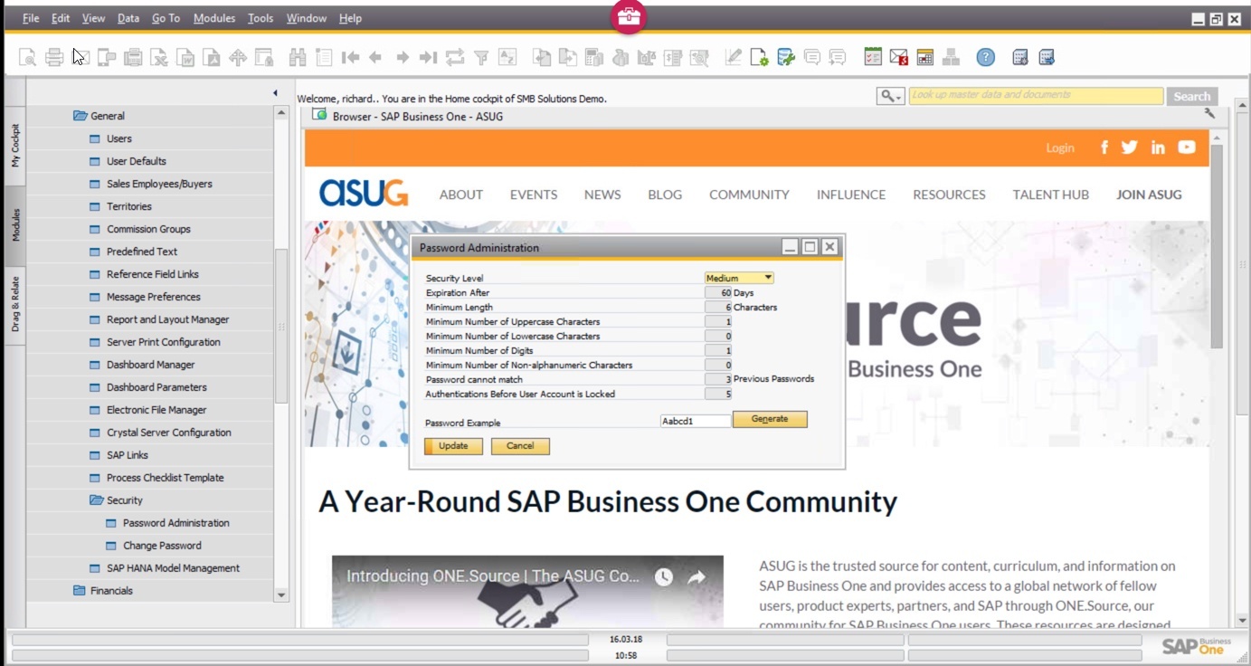Open Users in the General tree
The height and width of the screenshot is (666, 1251).
pos(119,138)
